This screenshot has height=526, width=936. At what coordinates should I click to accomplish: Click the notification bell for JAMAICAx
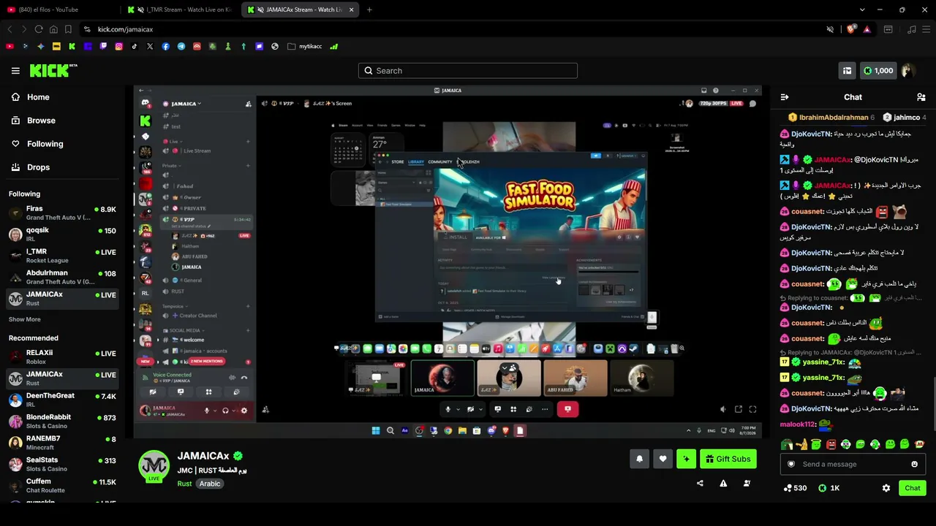coord(639,459)
